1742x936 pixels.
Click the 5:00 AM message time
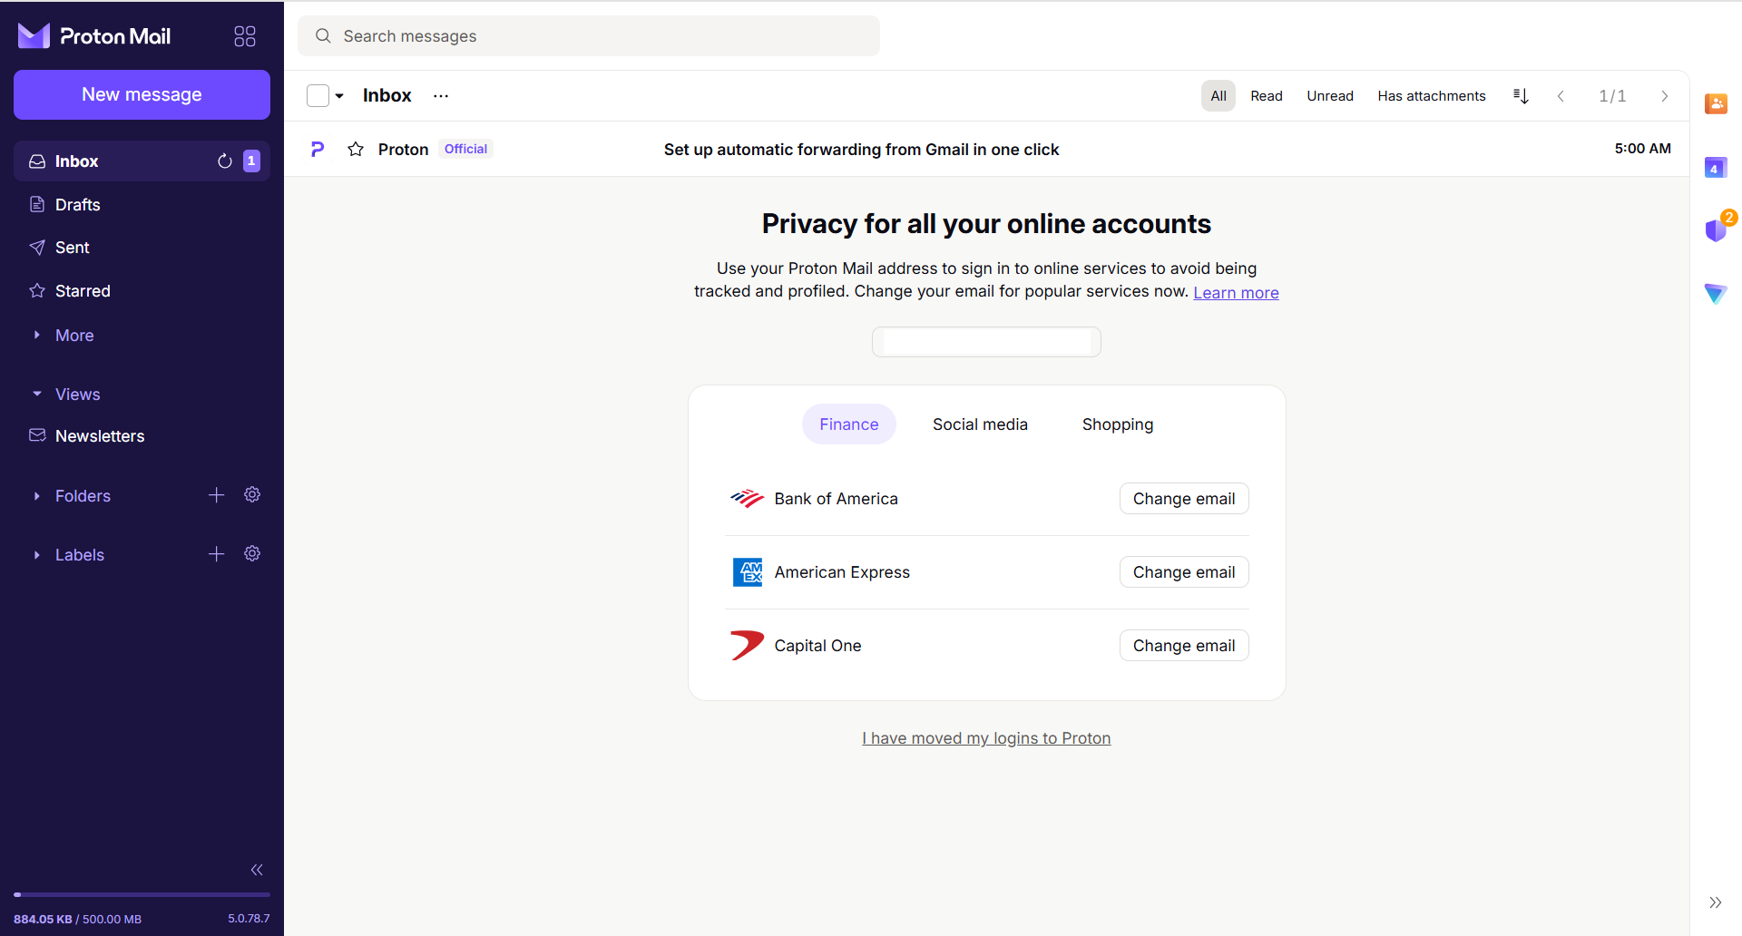point(1642,149)
